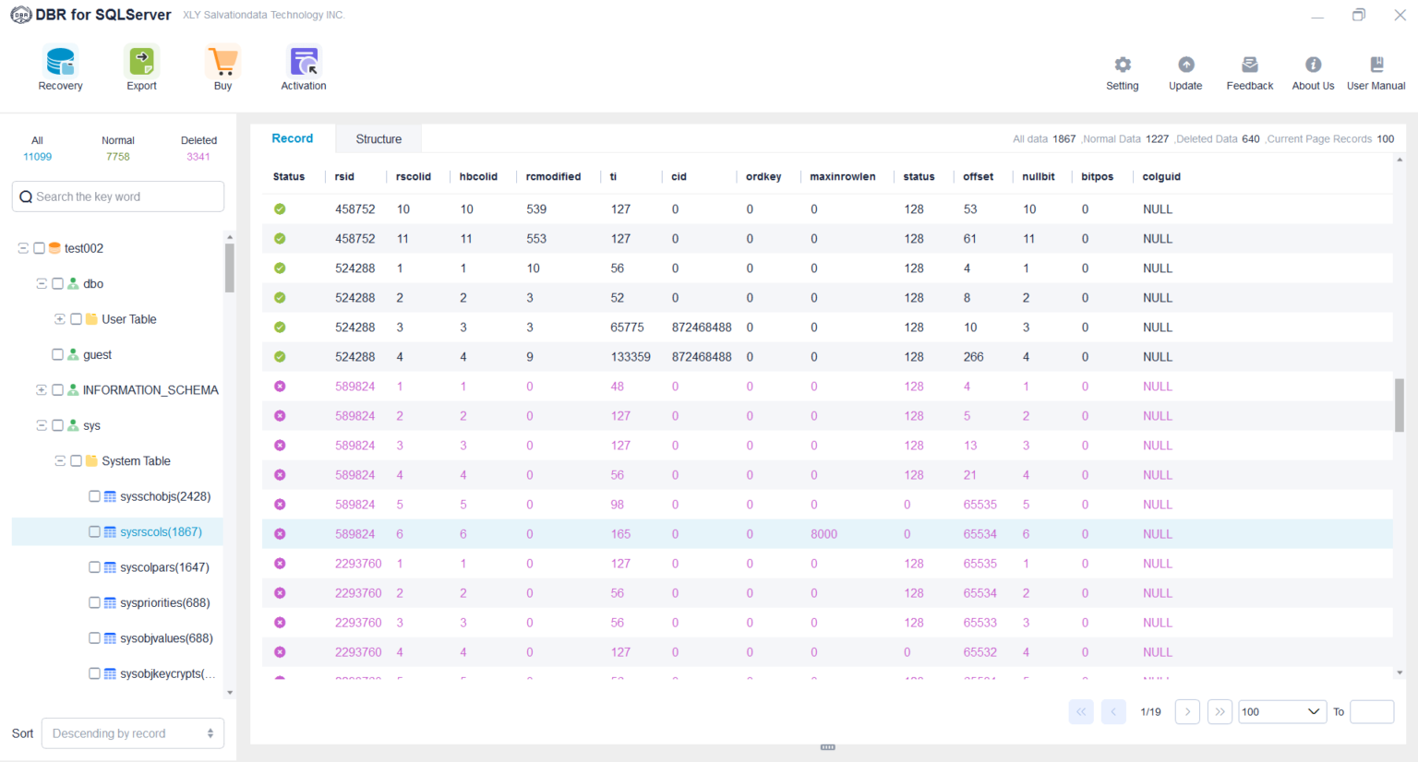The height and width of the screenshot is (762, 1418).
Task: Open the Feedback icon
Action: tap(1249, 66)
